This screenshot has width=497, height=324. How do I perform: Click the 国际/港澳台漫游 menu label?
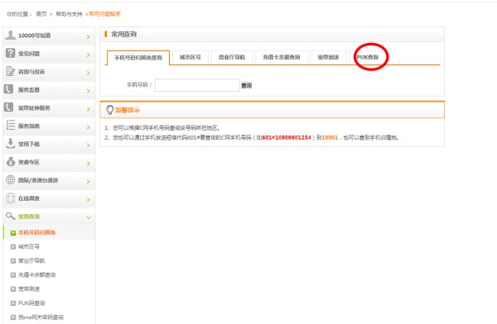point(38,180)
